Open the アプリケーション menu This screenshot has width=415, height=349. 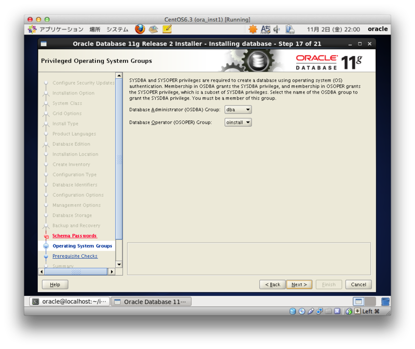(61, 29)
